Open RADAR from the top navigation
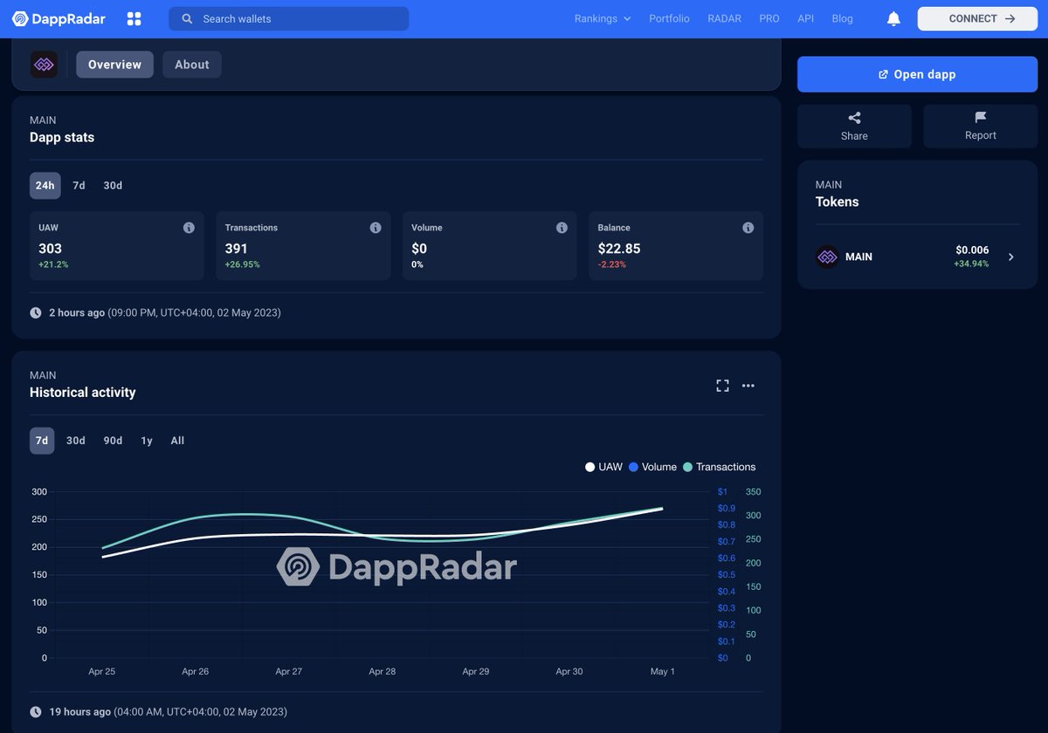The height and width of the screenshot is (733, 1048). (x=724, y=18)
